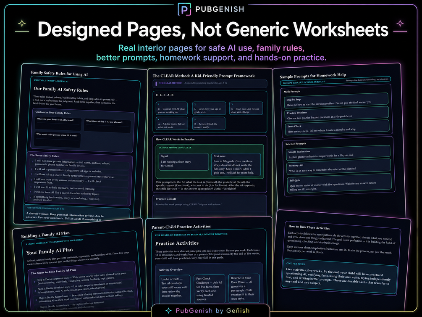This screenshot has width=422, height=317.
Task: Click the 'Where in your home will AI be used?' field
Action: (58, 124)
